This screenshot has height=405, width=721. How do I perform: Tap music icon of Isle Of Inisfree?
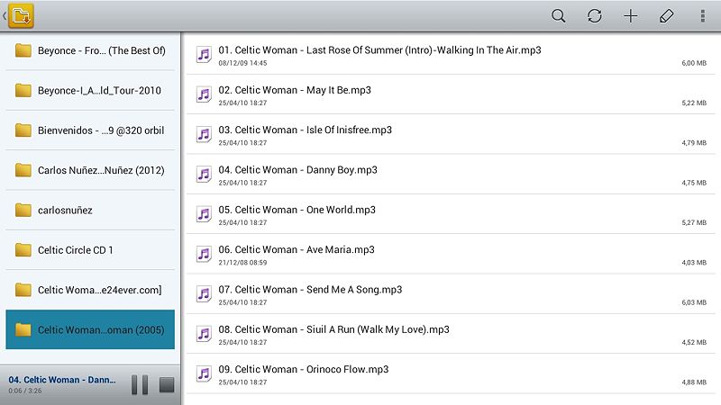(204, 134)
